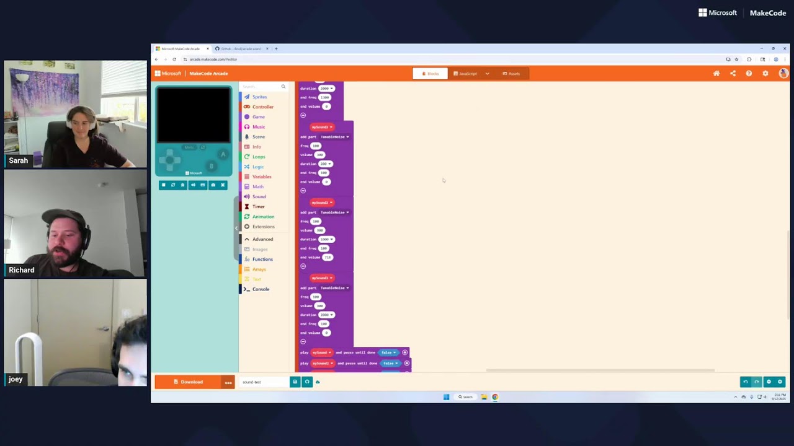794x446 pixels.
Task: Open more download options
Action: [228, 382]
